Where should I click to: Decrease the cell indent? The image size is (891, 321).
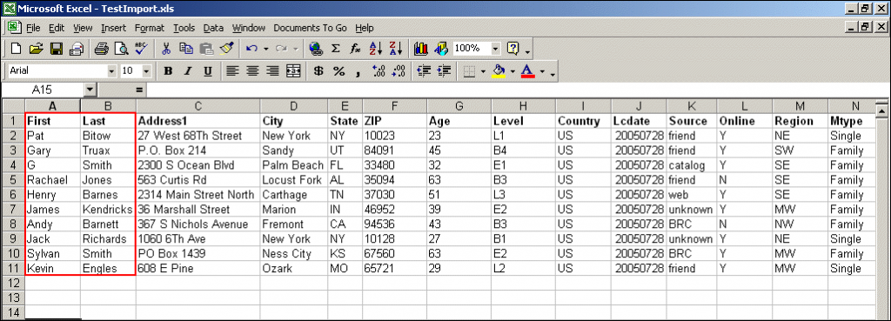(424, 71)
